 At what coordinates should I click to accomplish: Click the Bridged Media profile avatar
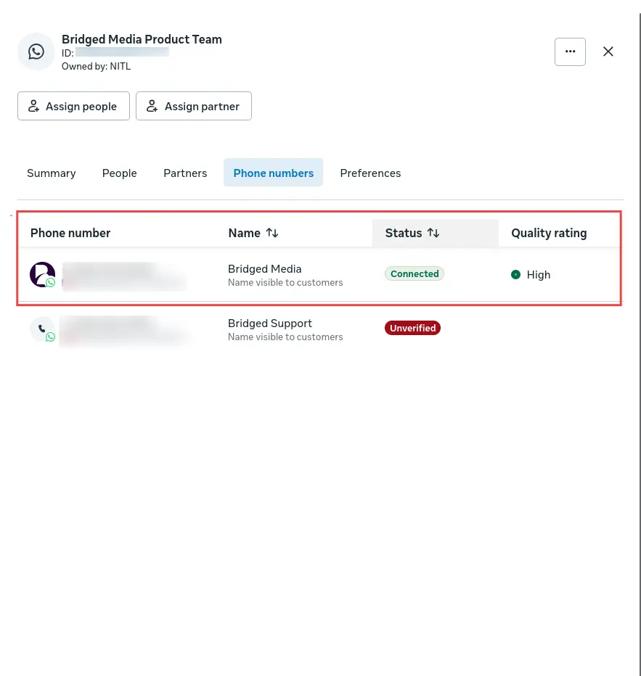point(42,275)
